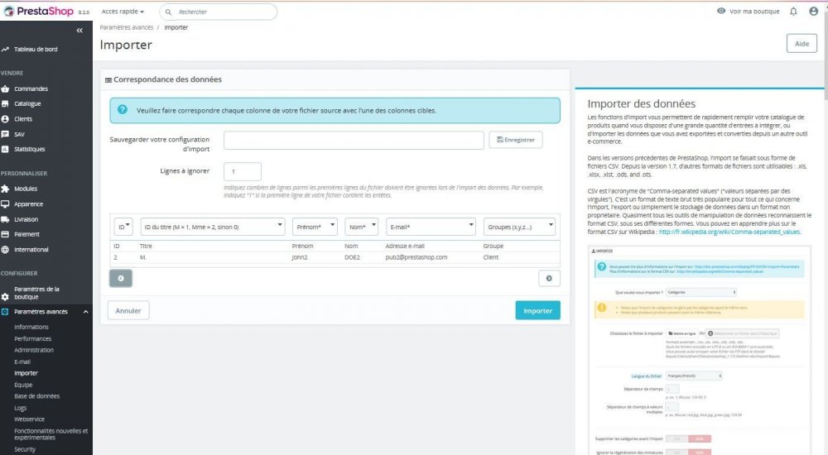Open the ID du titre mapping dropdown
The width and height of the screenshot is (828, 455).
pos(212,227)
